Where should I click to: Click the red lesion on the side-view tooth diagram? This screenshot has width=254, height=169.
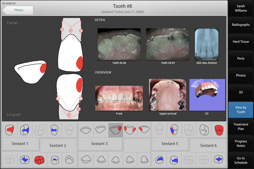(43, 68)
